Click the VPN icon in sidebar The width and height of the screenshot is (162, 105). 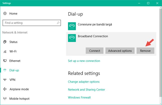pos(5,80)
